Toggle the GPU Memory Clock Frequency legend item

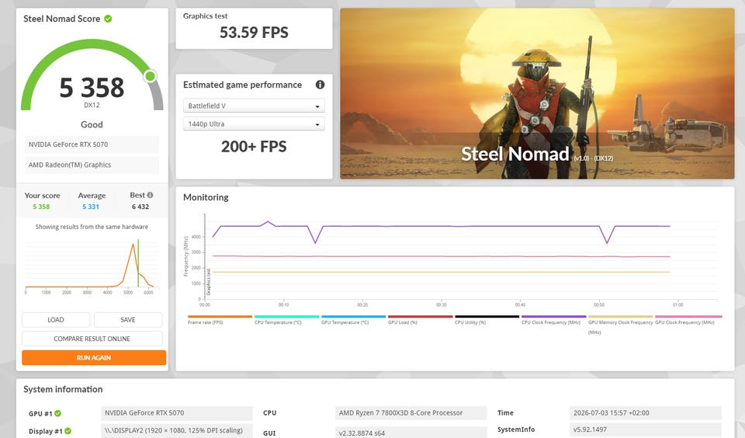(621, 325)
